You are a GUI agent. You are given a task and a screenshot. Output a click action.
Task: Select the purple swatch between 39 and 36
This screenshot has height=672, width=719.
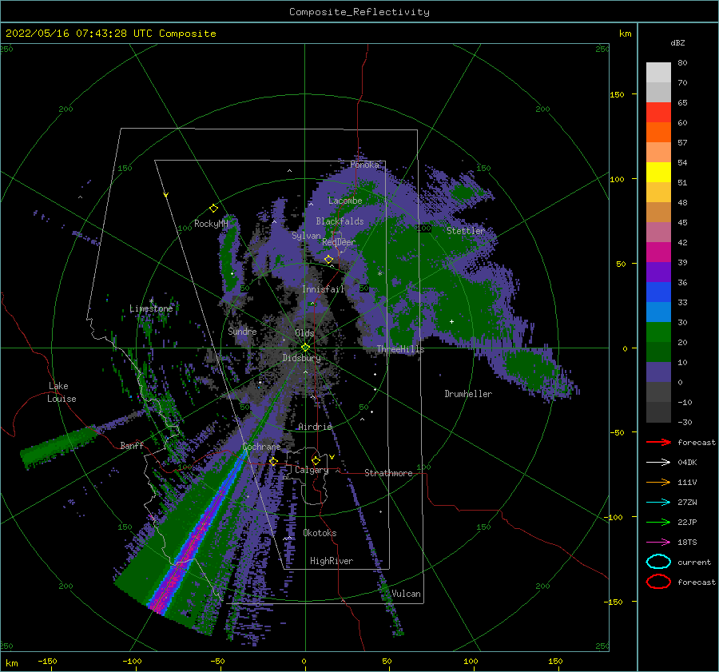[658, 272]
